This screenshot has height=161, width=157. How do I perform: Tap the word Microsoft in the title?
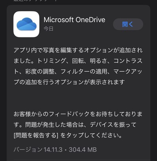coord(58,20)
